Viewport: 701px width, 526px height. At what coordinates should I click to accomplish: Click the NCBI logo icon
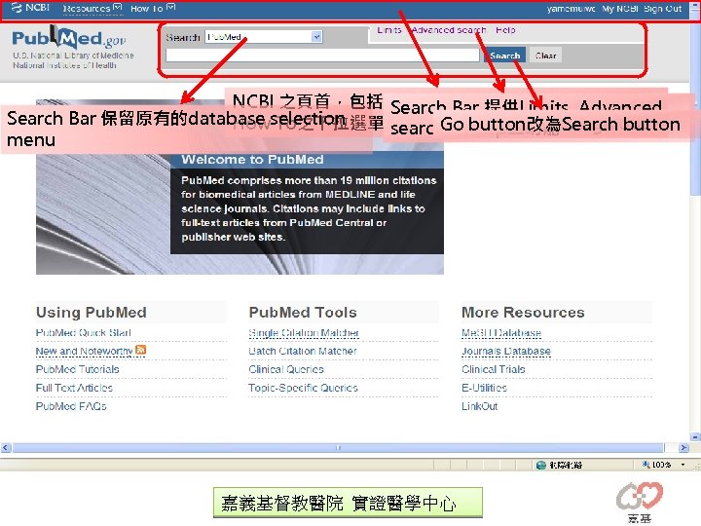coord(17,8)
